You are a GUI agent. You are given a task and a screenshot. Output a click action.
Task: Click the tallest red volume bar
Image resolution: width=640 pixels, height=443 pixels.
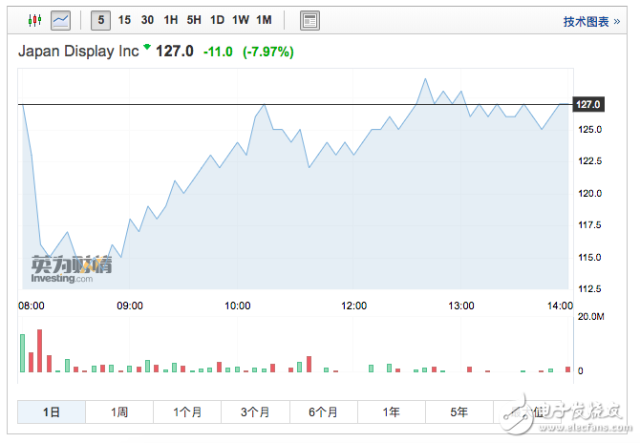coord(39,350)
